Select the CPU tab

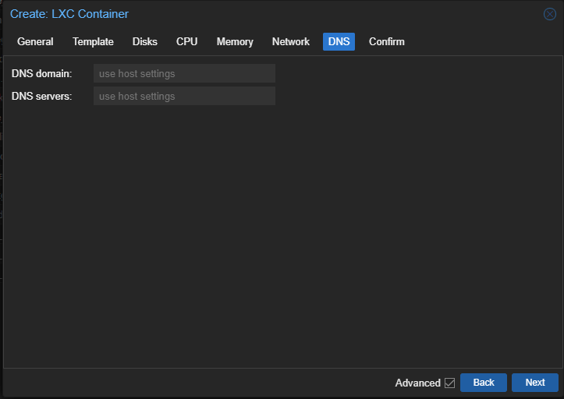[x=186, y=42]
